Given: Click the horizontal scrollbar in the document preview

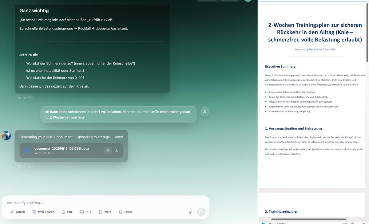Looking at the screenshot, I should tap(309, 219).
